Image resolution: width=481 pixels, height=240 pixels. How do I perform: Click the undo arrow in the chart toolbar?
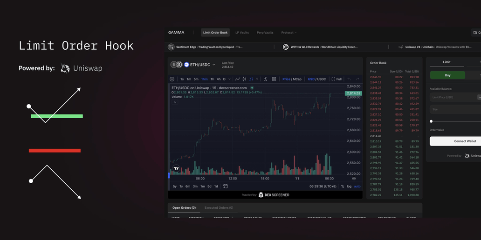[x=349, y=79]
